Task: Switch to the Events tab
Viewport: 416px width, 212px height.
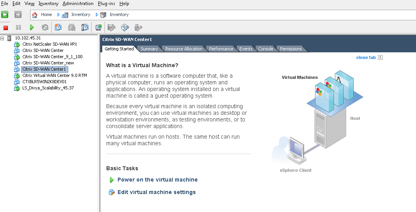Action: point(246,49)
